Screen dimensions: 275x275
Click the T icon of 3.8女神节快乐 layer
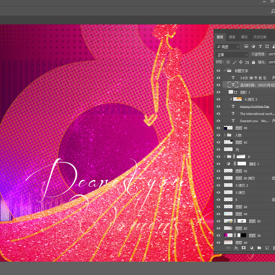pos(233,78)
